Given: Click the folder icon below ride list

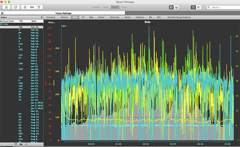Looking at the screenshot, I should (x=21, y=144).
